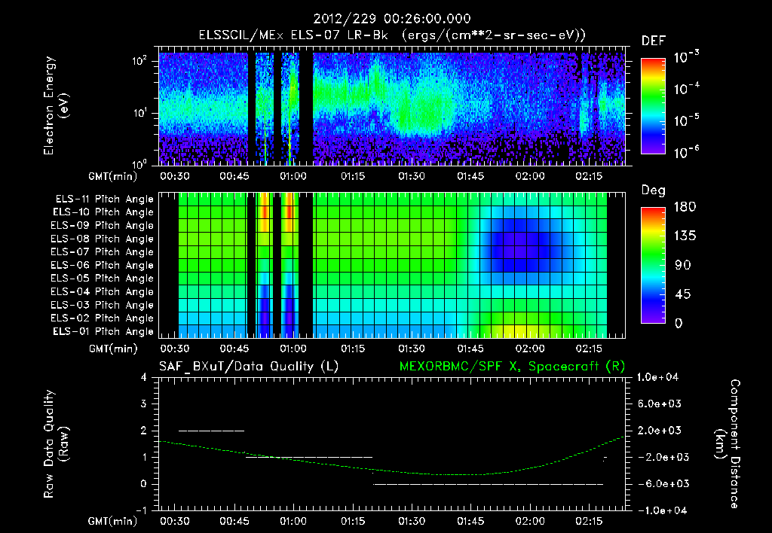This screenshot has width=772, height=533.
Task: Click the Deg pitch angle color bar
Action: pos(654,266)
